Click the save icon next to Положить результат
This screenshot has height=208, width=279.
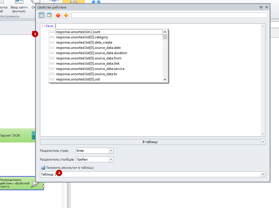point(43,168)
